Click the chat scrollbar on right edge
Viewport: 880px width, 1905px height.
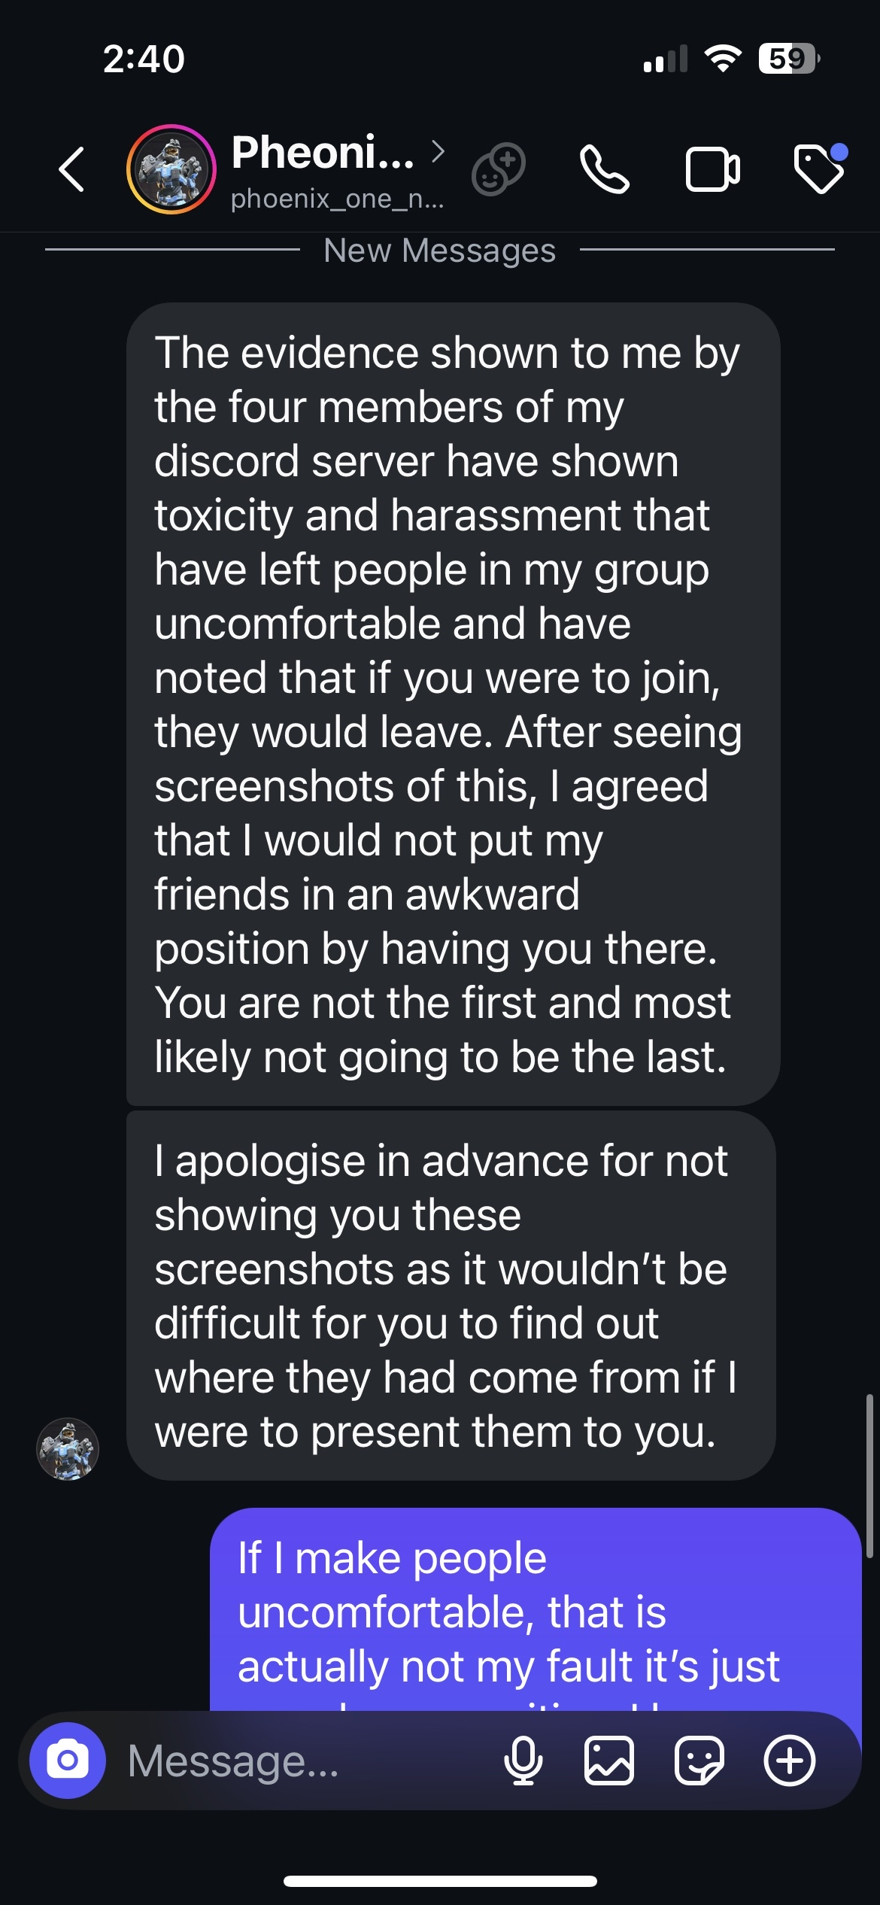click(x=869, y=1475)
